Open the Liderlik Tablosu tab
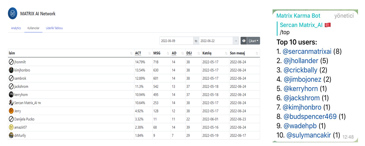 55,28
